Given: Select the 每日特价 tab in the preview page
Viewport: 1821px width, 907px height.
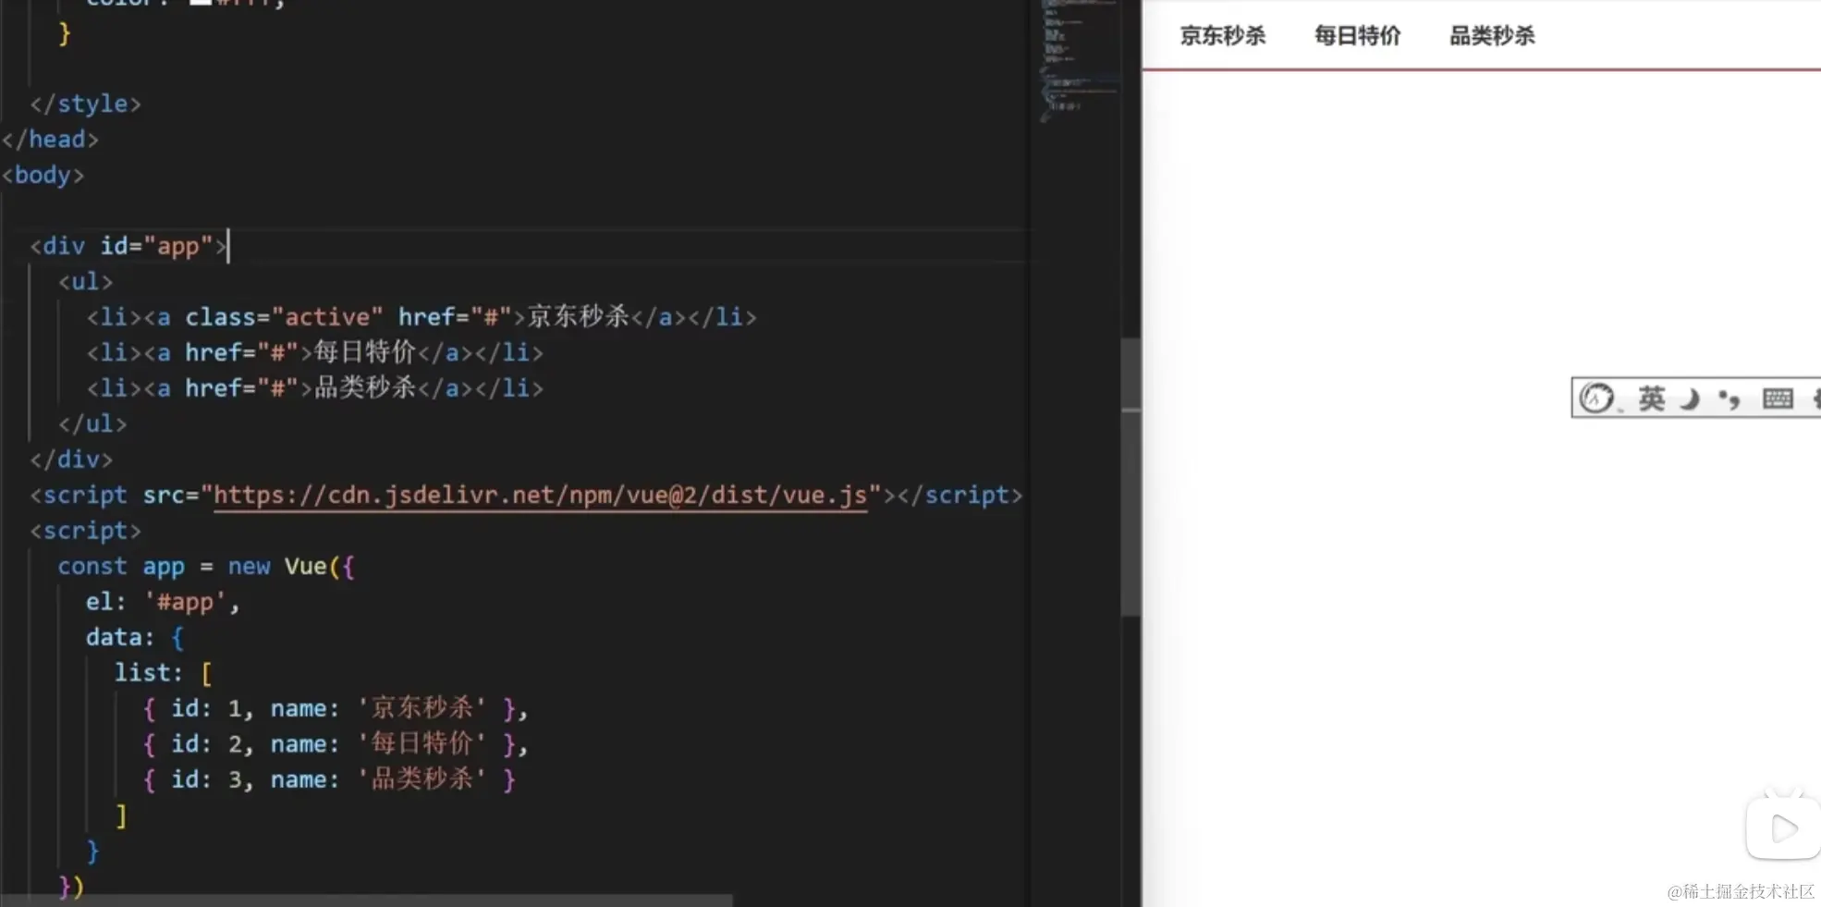Looking at the screenshot, I should tap(1358, 36).
